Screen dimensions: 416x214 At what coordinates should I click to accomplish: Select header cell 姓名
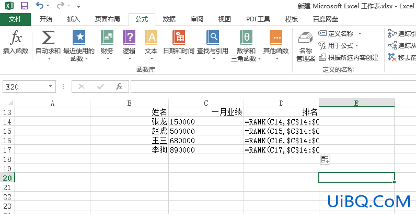pyautogui.click(x=129, y=112)
